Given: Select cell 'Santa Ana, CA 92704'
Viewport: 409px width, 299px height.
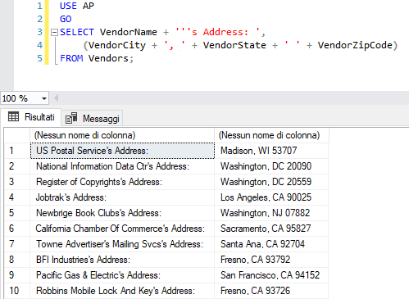Looking at the screenshot, I should point(271,244).
